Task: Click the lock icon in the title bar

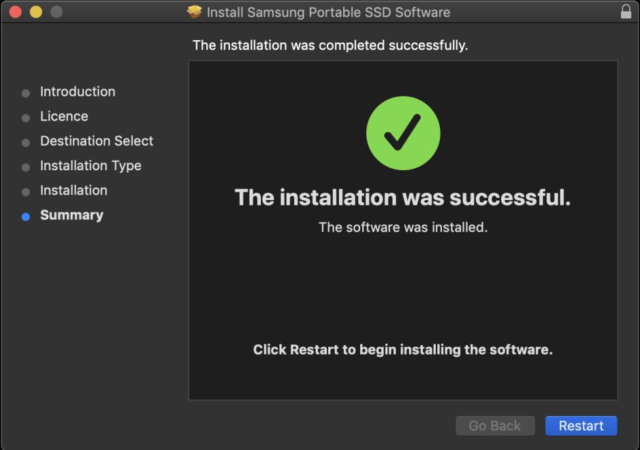Action: [x=627, y=12]
